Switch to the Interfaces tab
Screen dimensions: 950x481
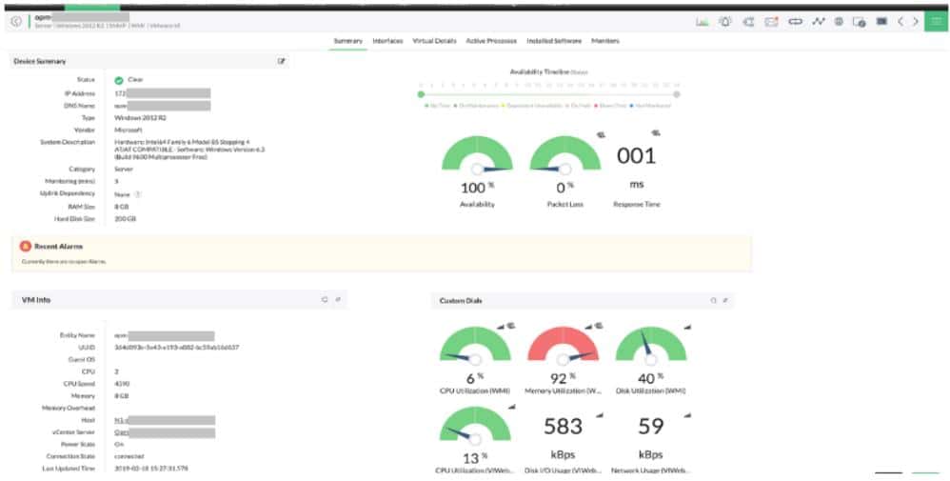(x=387, y=41)
